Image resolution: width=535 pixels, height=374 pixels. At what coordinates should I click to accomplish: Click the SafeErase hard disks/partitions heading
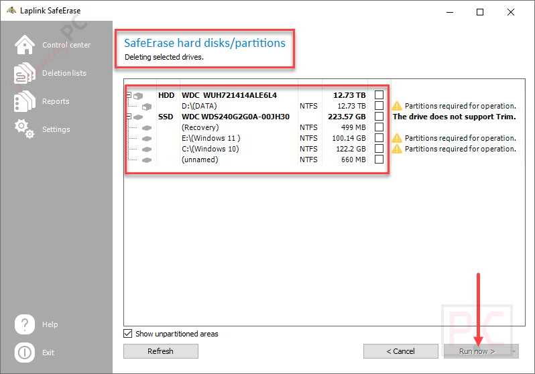click(204, 43)
